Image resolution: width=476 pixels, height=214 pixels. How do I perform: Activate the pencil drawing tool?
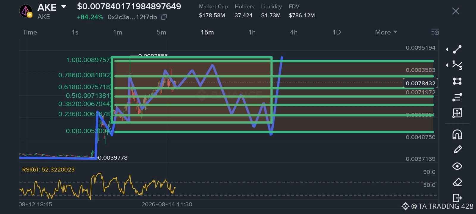[x=458, y=150]
